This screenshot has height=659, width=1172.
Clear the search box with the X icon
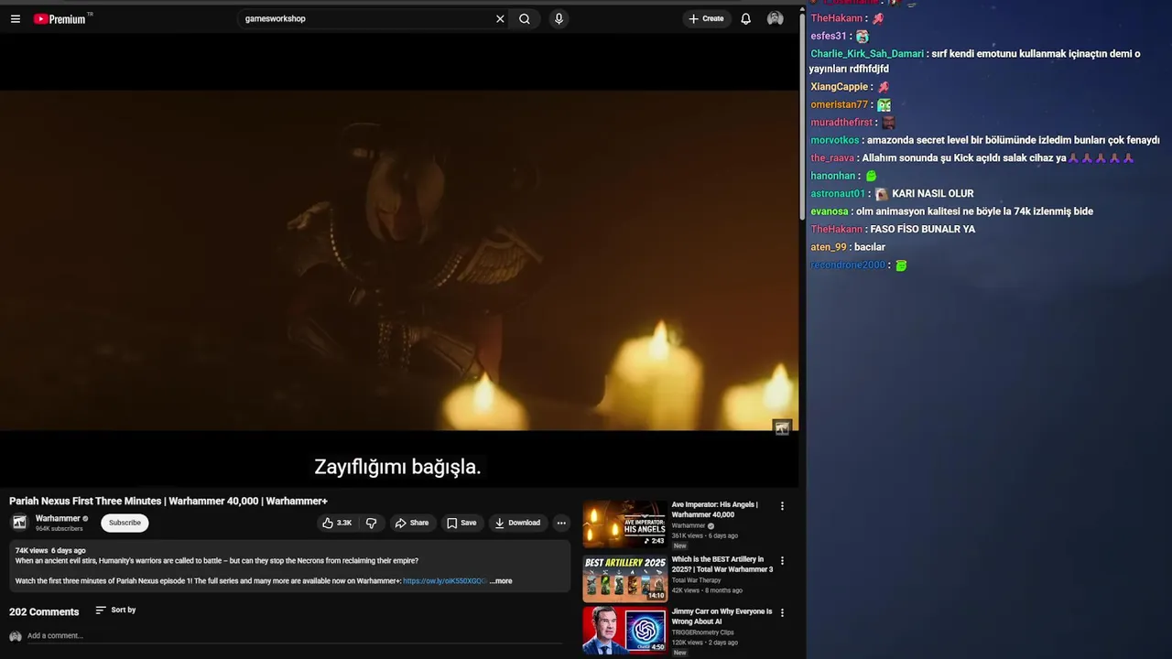tap(500, 18)
